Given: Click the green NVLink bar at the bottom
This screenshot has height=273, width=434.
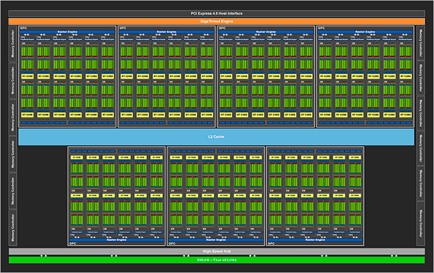Looking at the screenshot, I should click(216, 260).
